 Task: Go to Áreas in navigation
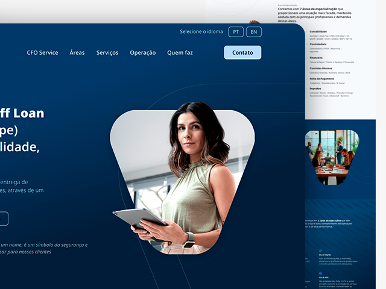77,53
